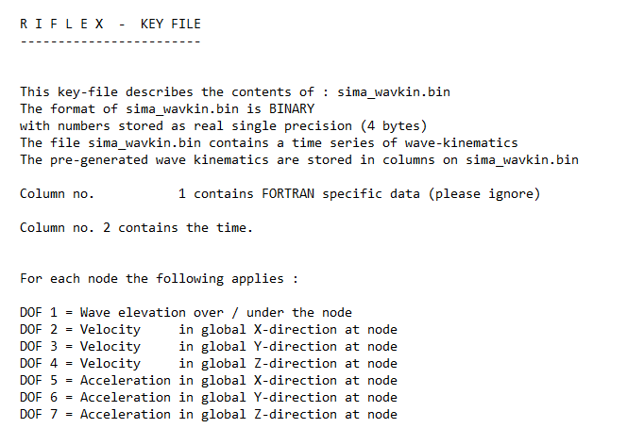627x428 pixels.
Task: Click the first 'sima_wavkin.bin' filename after the colon
Action: coord(394,91)
